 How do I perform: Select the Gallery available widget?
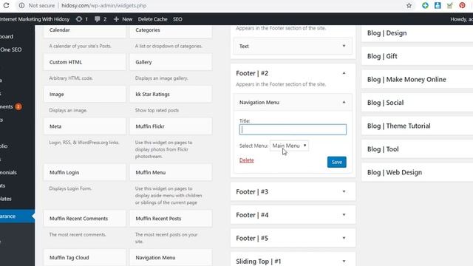point(171,62)
